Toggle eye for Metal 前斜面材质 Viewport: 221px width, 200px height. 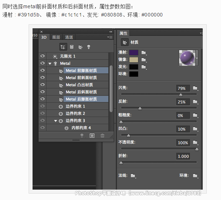pyautogui.click(x=43, y=77)
